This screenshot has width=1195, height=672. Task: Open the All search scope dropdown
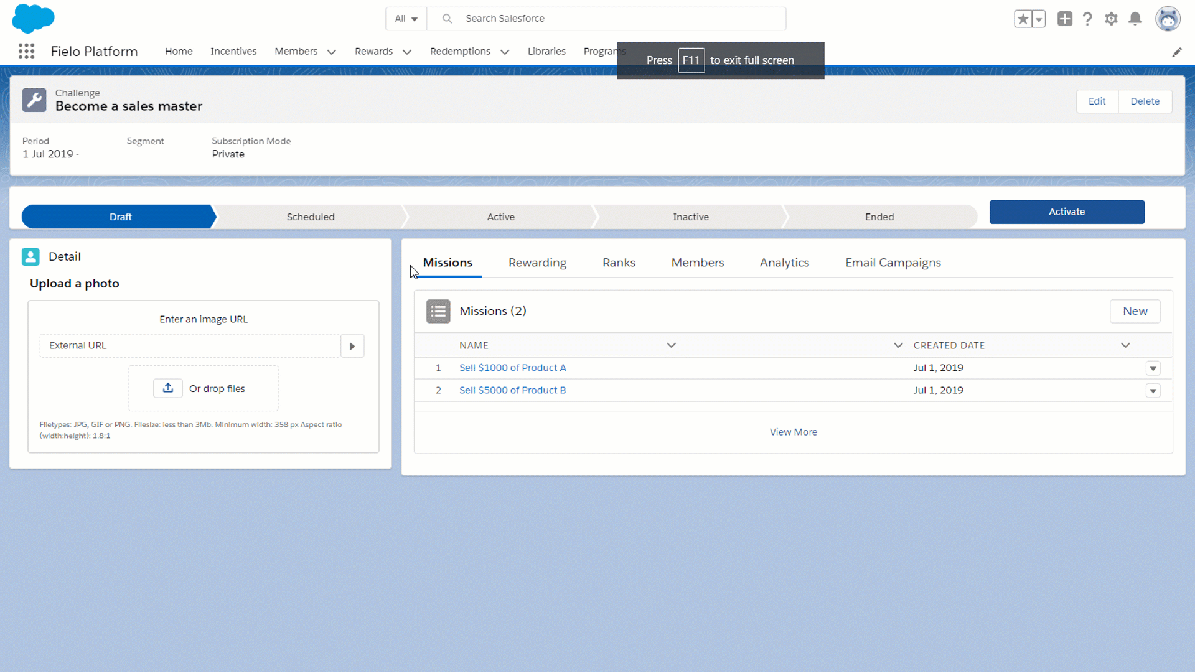tap(406, 19)
